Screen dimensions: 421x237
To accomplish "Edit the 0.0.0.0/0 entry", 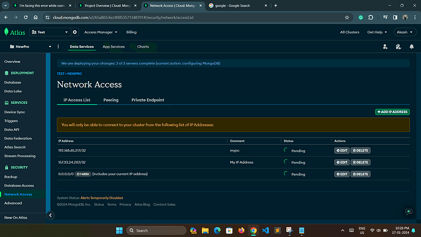I will [x=342, y=174].
